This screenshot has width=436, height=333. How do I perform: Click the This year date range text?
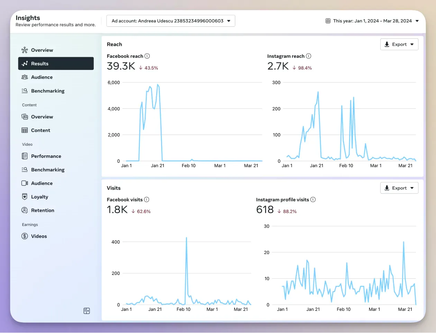[372, 21]
